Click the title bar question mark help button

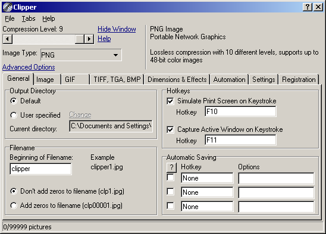pos(308,7)
